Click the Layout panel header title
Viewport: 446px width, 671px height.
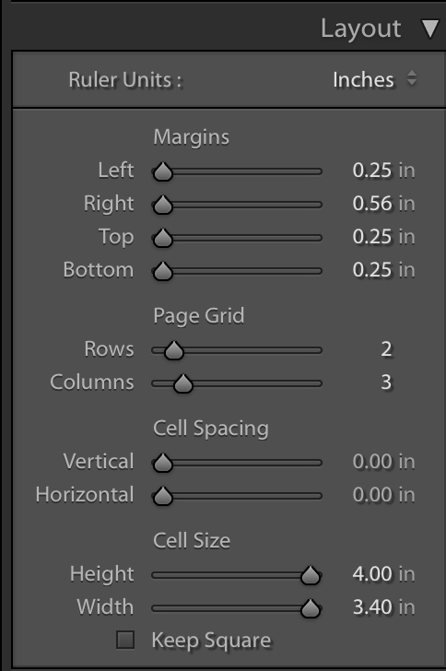361,29
